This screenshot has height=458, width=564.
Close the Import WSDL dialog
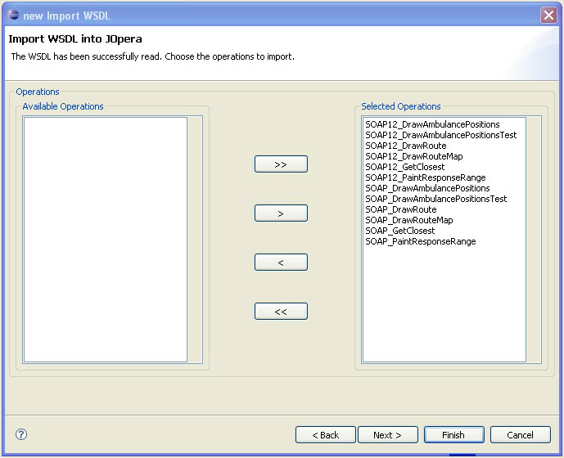(x=548, y=15)
